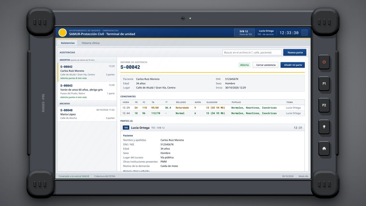Click the GLASGOW column header
Image resolution: width=366 pixels, height=206 pixels.
pos(212,102)
